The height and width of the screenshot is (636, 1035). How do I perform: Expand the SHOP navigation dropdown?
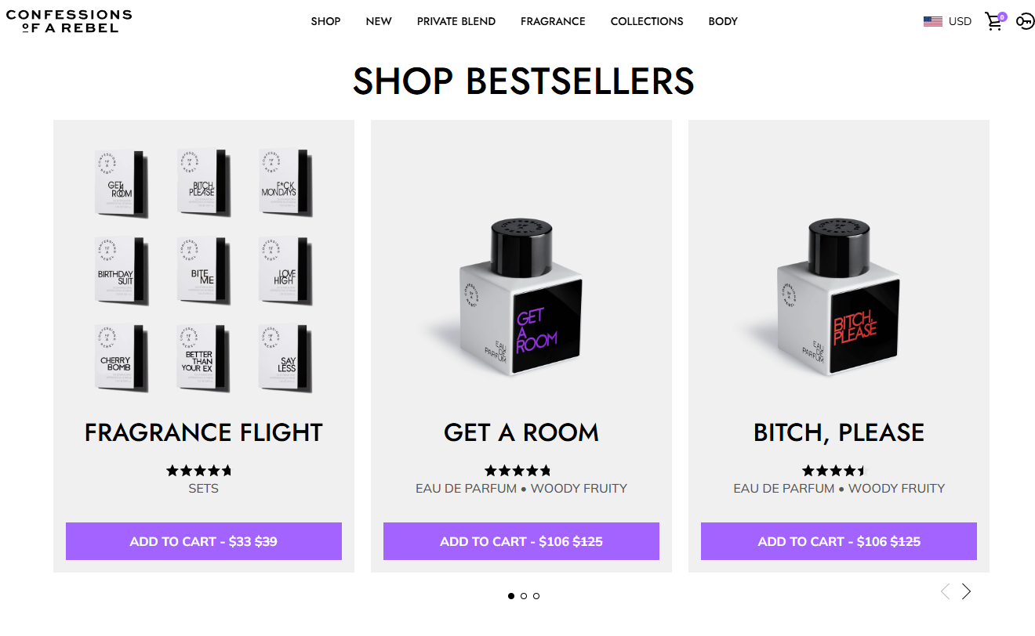coord(325,21)
